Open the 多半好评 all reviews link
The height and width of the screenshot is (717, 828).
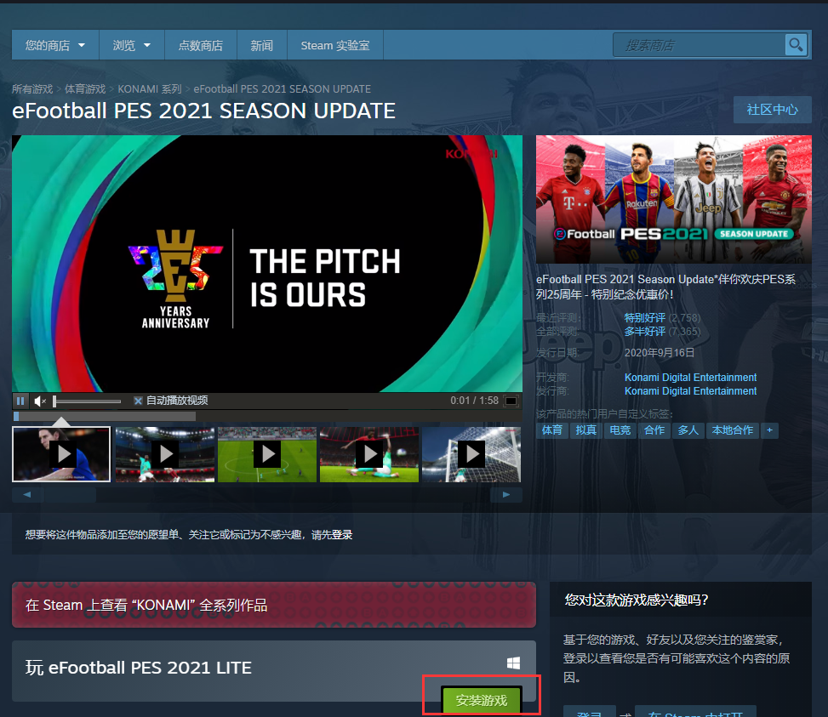(x=645, y=332)
